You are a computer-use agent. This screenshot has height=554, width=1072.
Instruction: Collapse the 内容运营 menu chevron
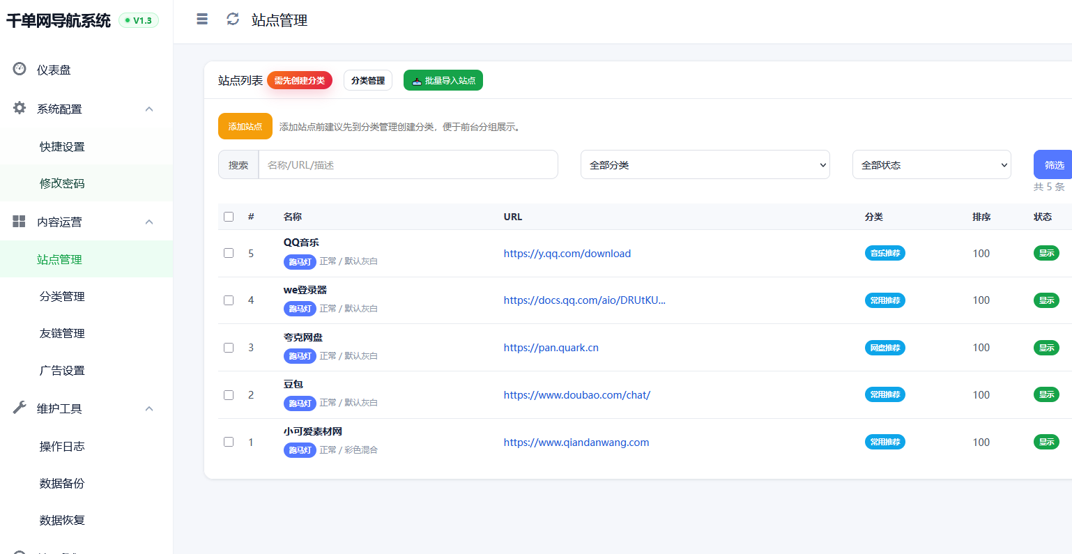tap(149, 222)
